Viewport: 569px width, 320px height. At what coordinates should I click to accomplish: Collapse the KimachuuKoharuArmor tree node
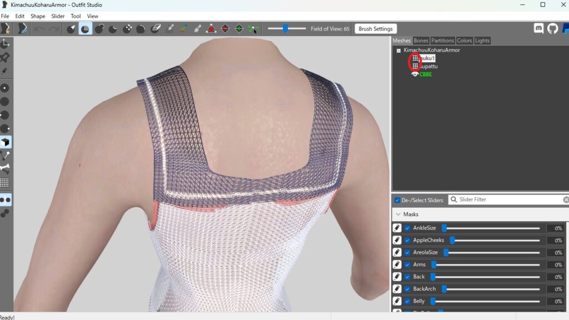pos(398,51)
